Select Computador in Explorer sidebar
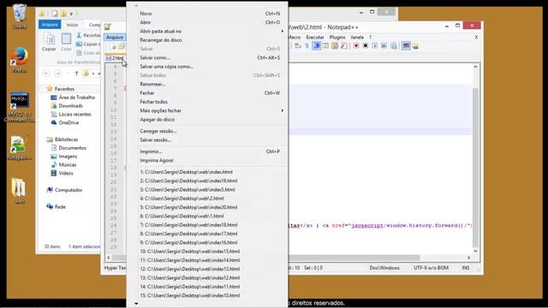The height and width of the screenshot is (308, 548). [68, 190]
